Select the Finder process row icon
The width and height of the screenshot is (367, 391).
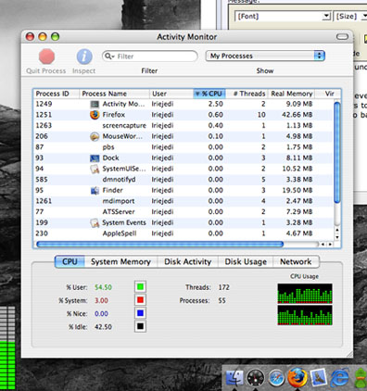95,191
